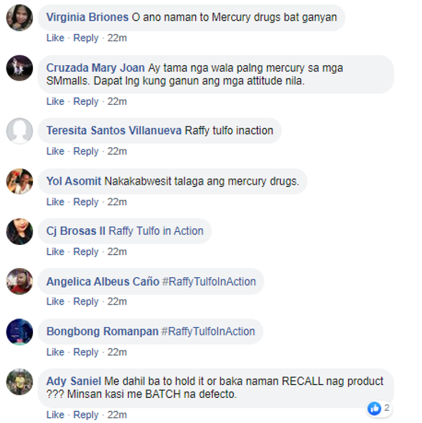The width and height of the screenshot is (422, 423).
Task: Open Ady Saniel's profile picture
Action: 20,382
